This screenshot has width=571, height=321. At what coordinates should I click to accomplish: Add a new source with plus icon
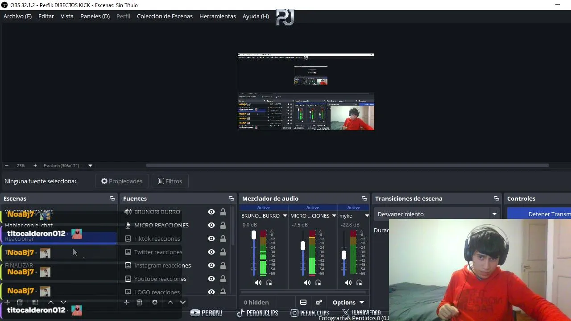(127, 302)
